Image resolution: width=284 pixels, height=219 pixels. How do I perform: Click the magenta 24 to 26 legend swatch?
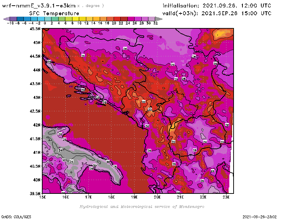pos(131,19)
